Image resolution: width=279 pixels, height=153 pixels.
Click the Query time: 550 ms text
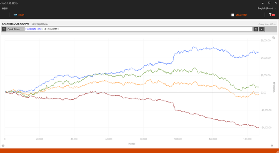[x=267, y=24]
